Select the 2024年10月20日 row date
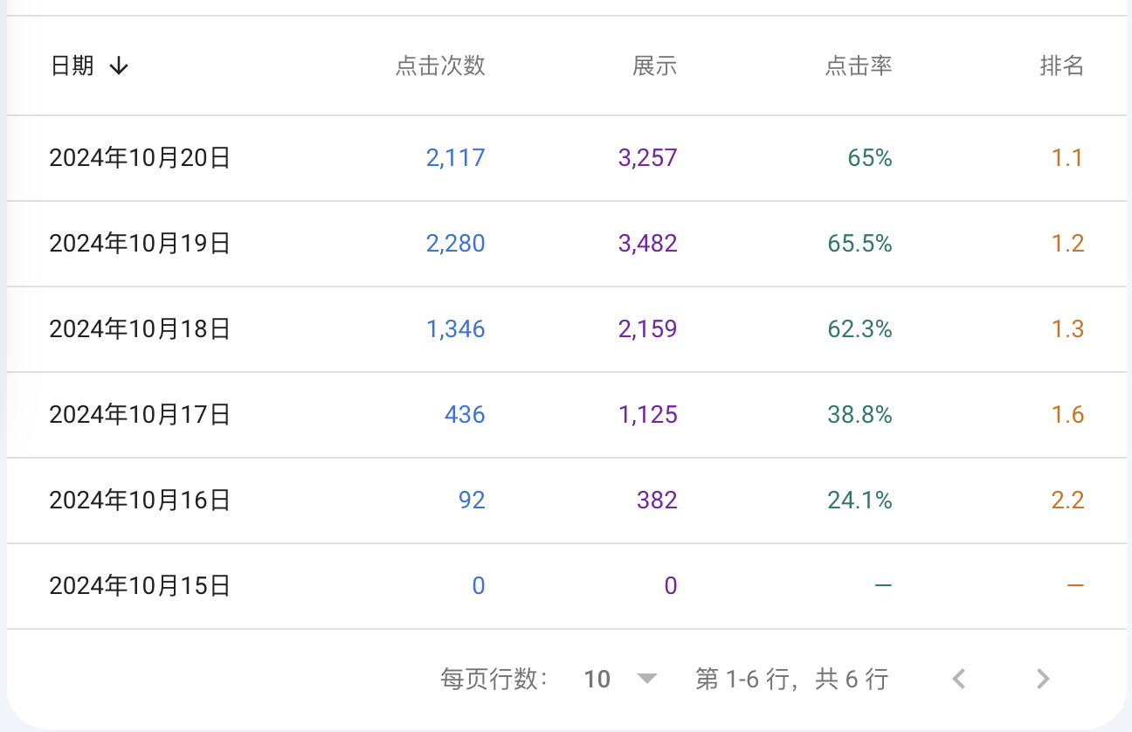This screenshot has width=1132, height=732. coord(140,158)
